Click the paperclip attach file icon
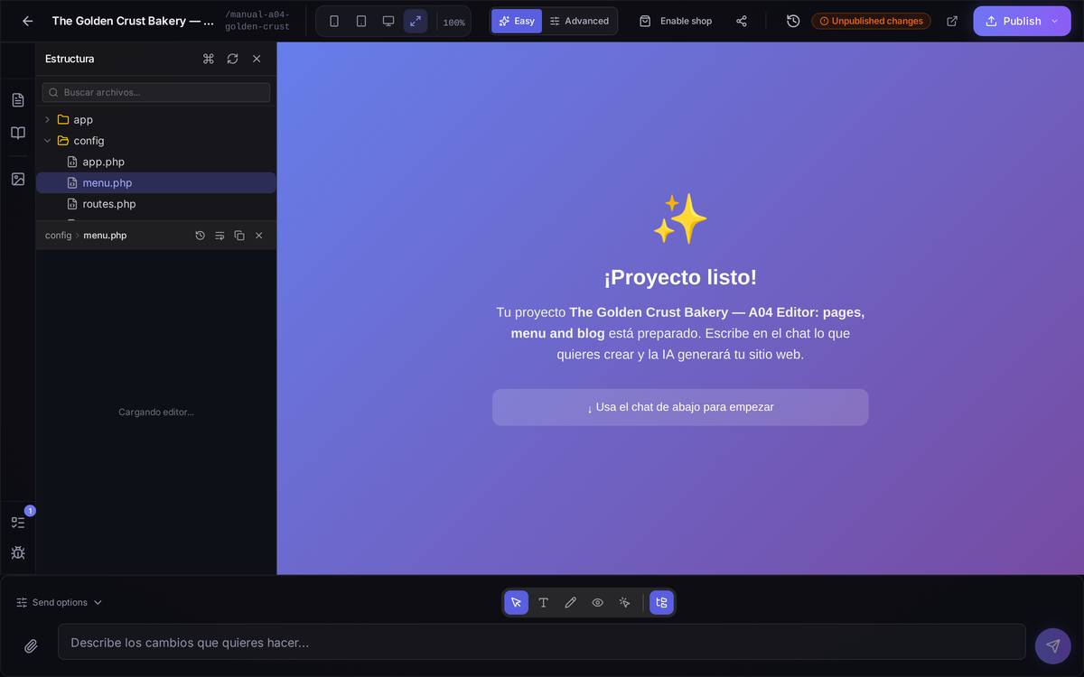The height and width of the screenshot is (677, 1084). [x=31, y=646]
